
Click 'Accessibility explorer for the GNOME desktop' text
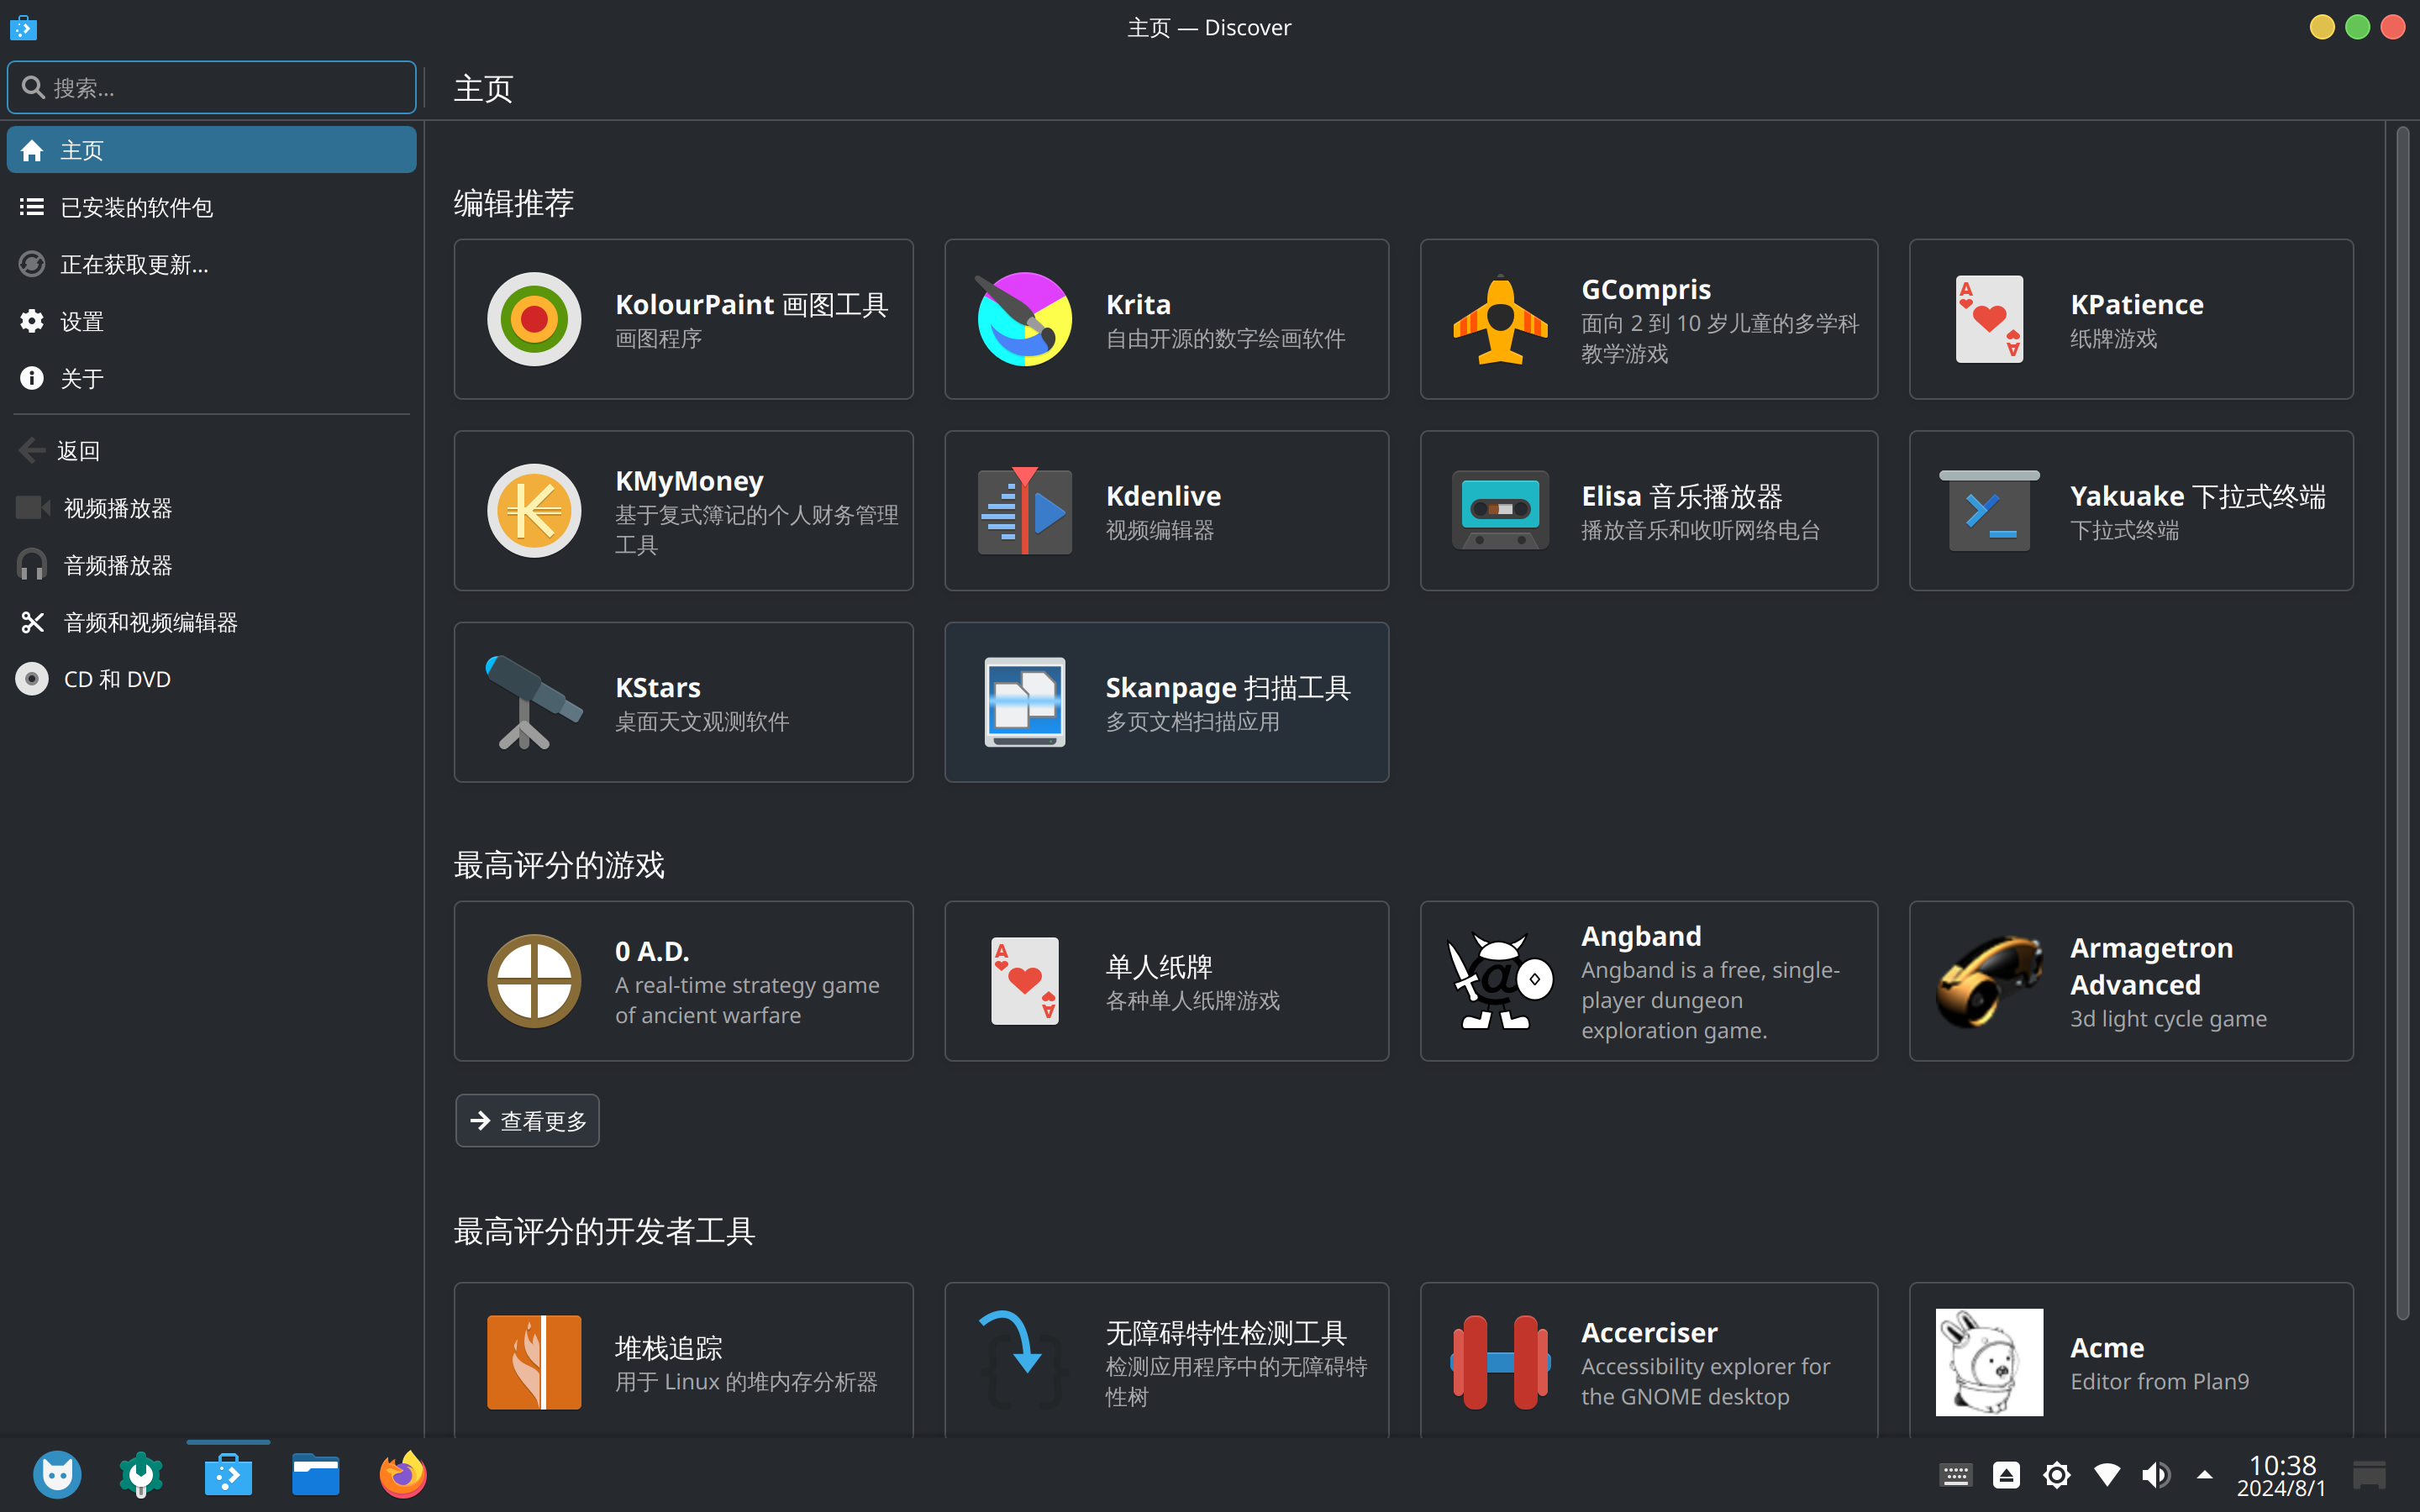(1705, 1381)
